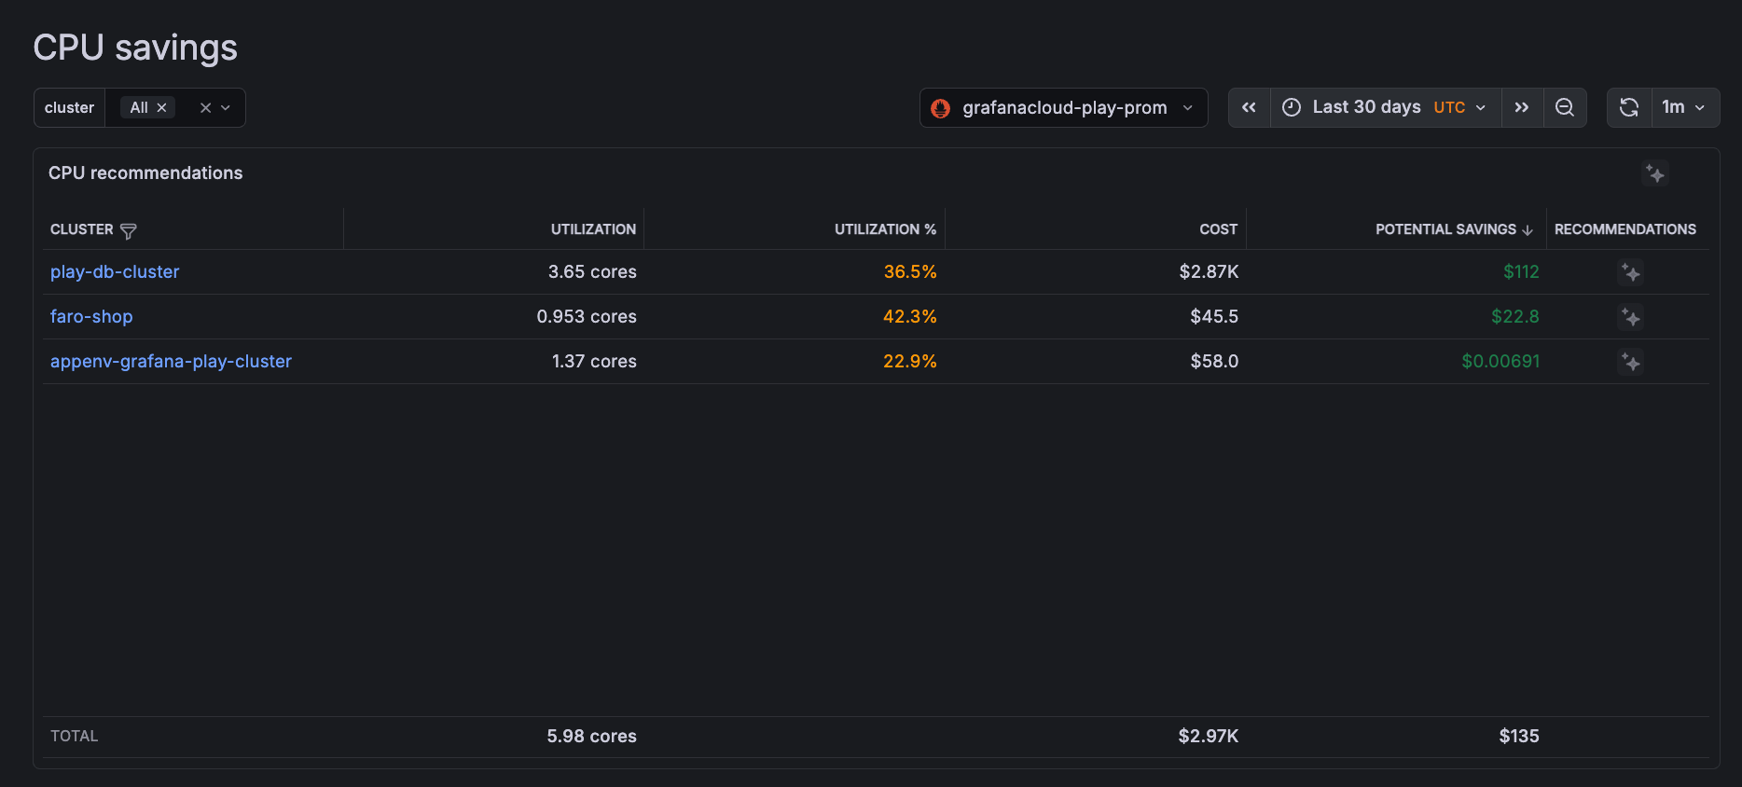Open the appenv-grafana-play-cluster link

coord(171,362)
